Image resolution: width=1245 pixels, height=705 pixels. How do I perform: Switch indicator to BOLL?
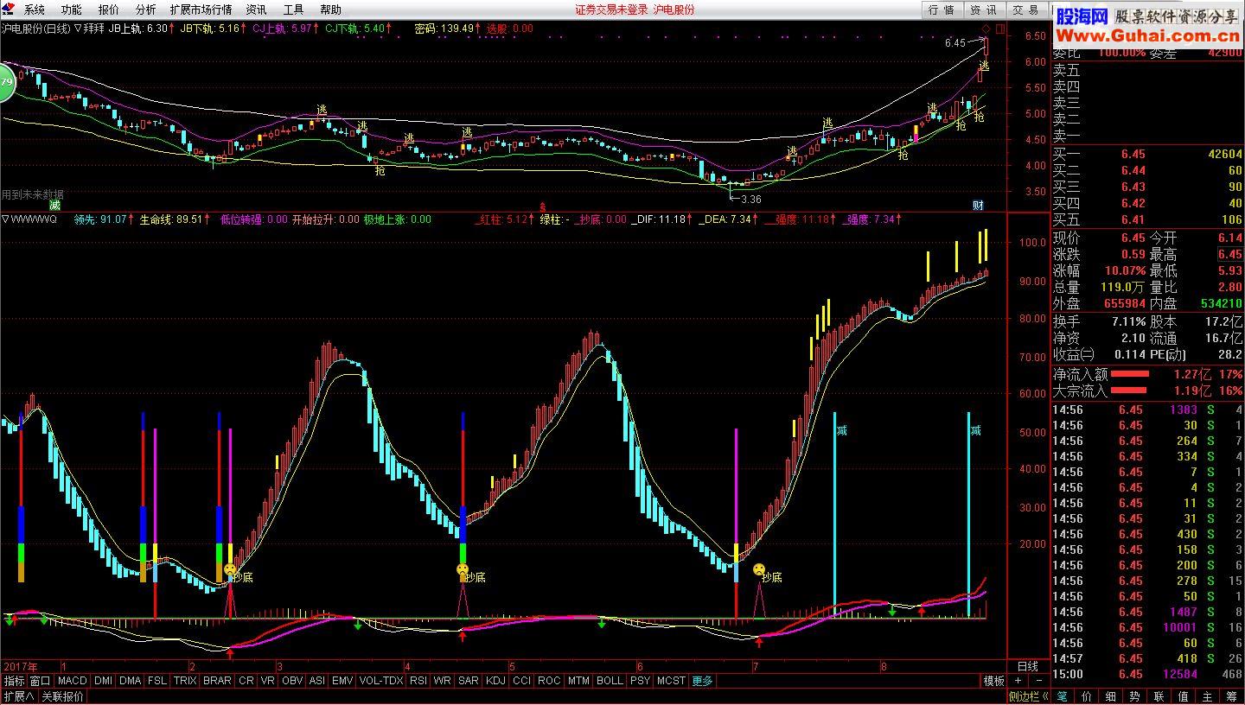point(610,681)
